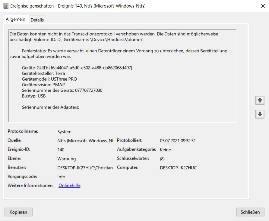269x221 pixels.
Task: Select the Allgemein tab
Action: (15, 19)
